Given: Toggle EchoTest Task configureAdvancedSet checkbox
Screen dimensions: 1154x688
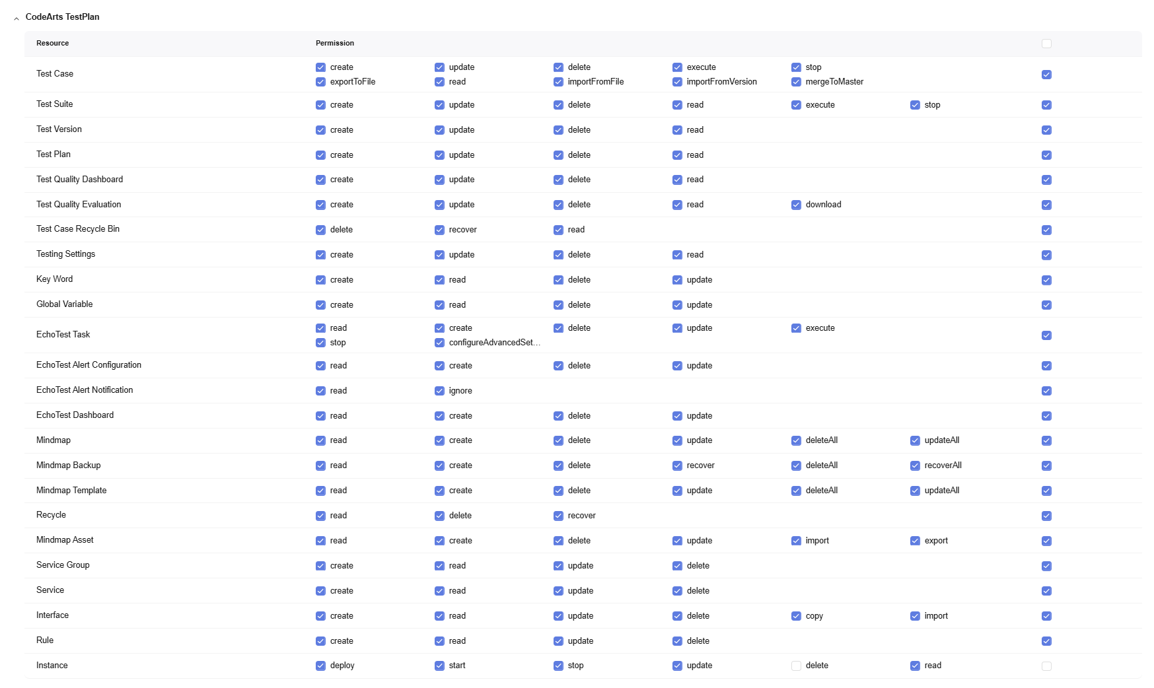Looking at the screenshot, I should pyautogui.click(x=439, y=343).
